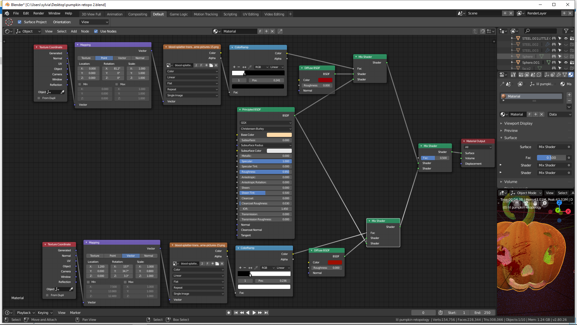
Task: Open image file for top blood-splatter texture
Action: pos(211,65)
